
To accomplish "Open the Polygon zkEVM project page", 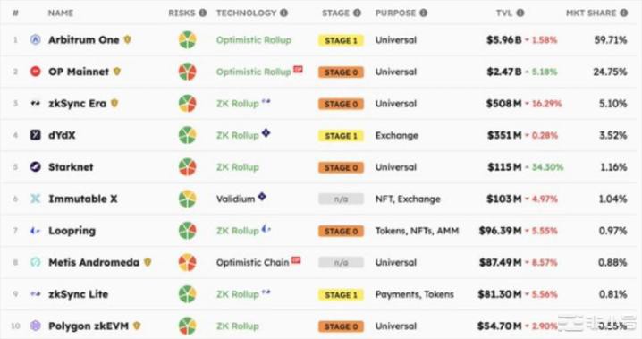I will [89, 326].
